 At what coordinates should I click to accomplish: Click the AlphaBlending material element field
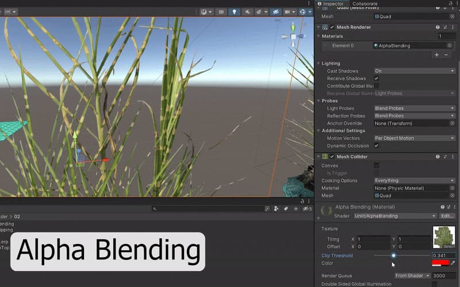point(409,45)
